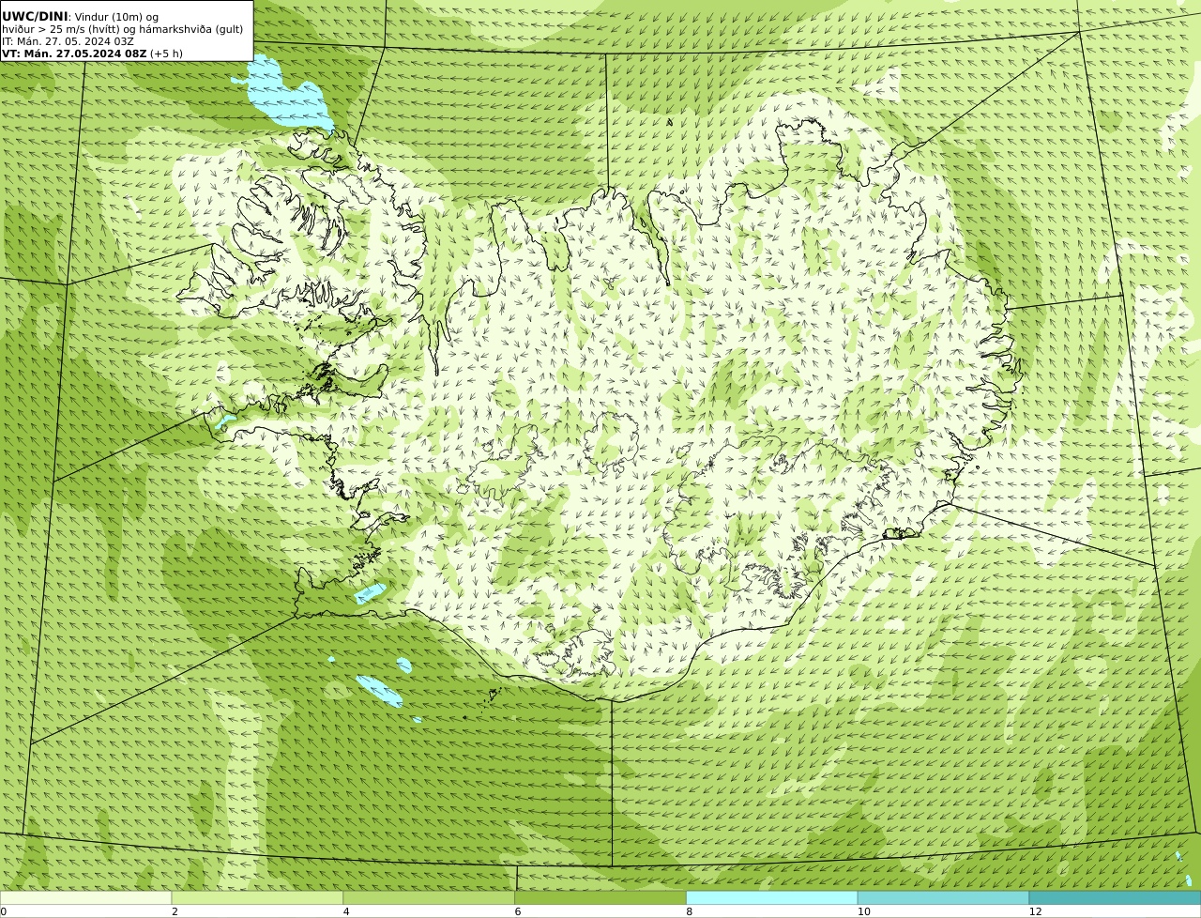The height and width of the screenshot is (918, 1201).
Task: Choose the darker green 6–8 m/s swatch
Action: [600, 898]
